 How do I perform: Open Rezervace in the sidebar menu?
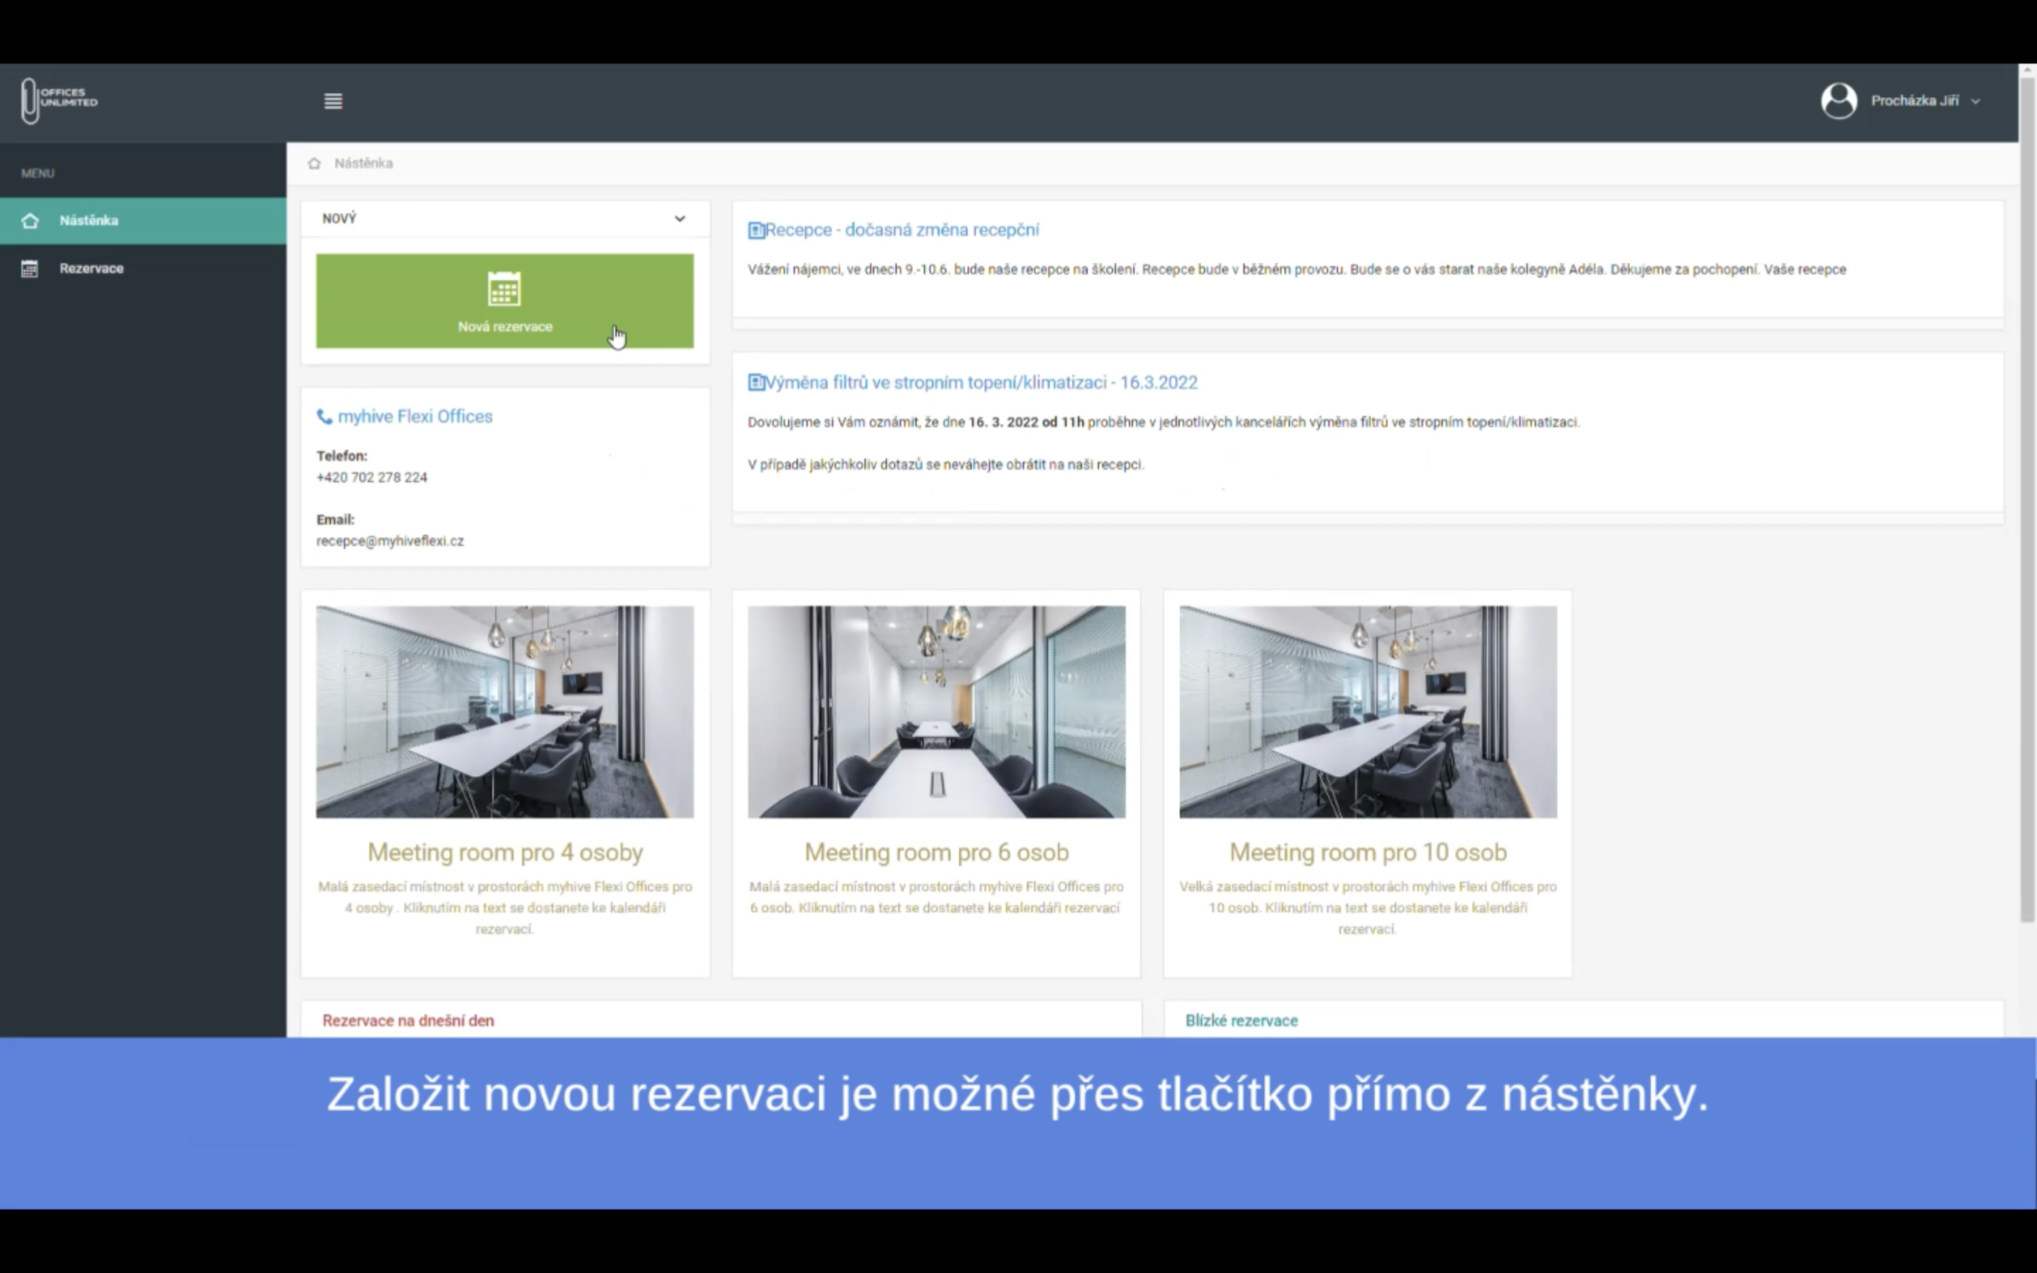pos(91,269)
